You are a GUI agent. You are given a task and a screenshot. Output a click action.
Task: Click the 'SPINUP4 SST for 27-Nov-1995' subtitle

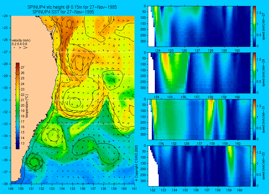pos(63,12)
